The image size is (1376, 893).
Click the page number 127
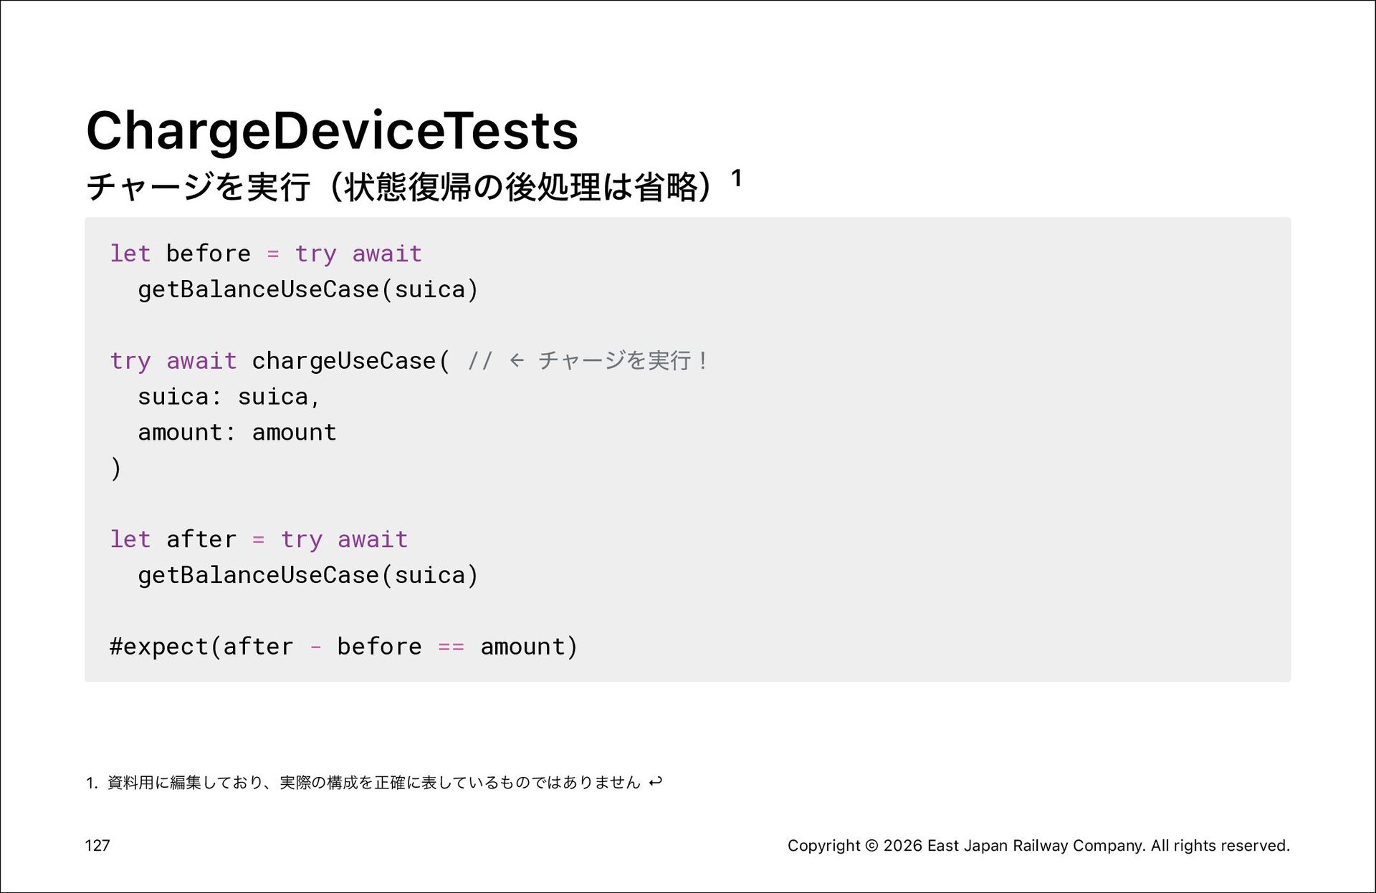point(97,845)
